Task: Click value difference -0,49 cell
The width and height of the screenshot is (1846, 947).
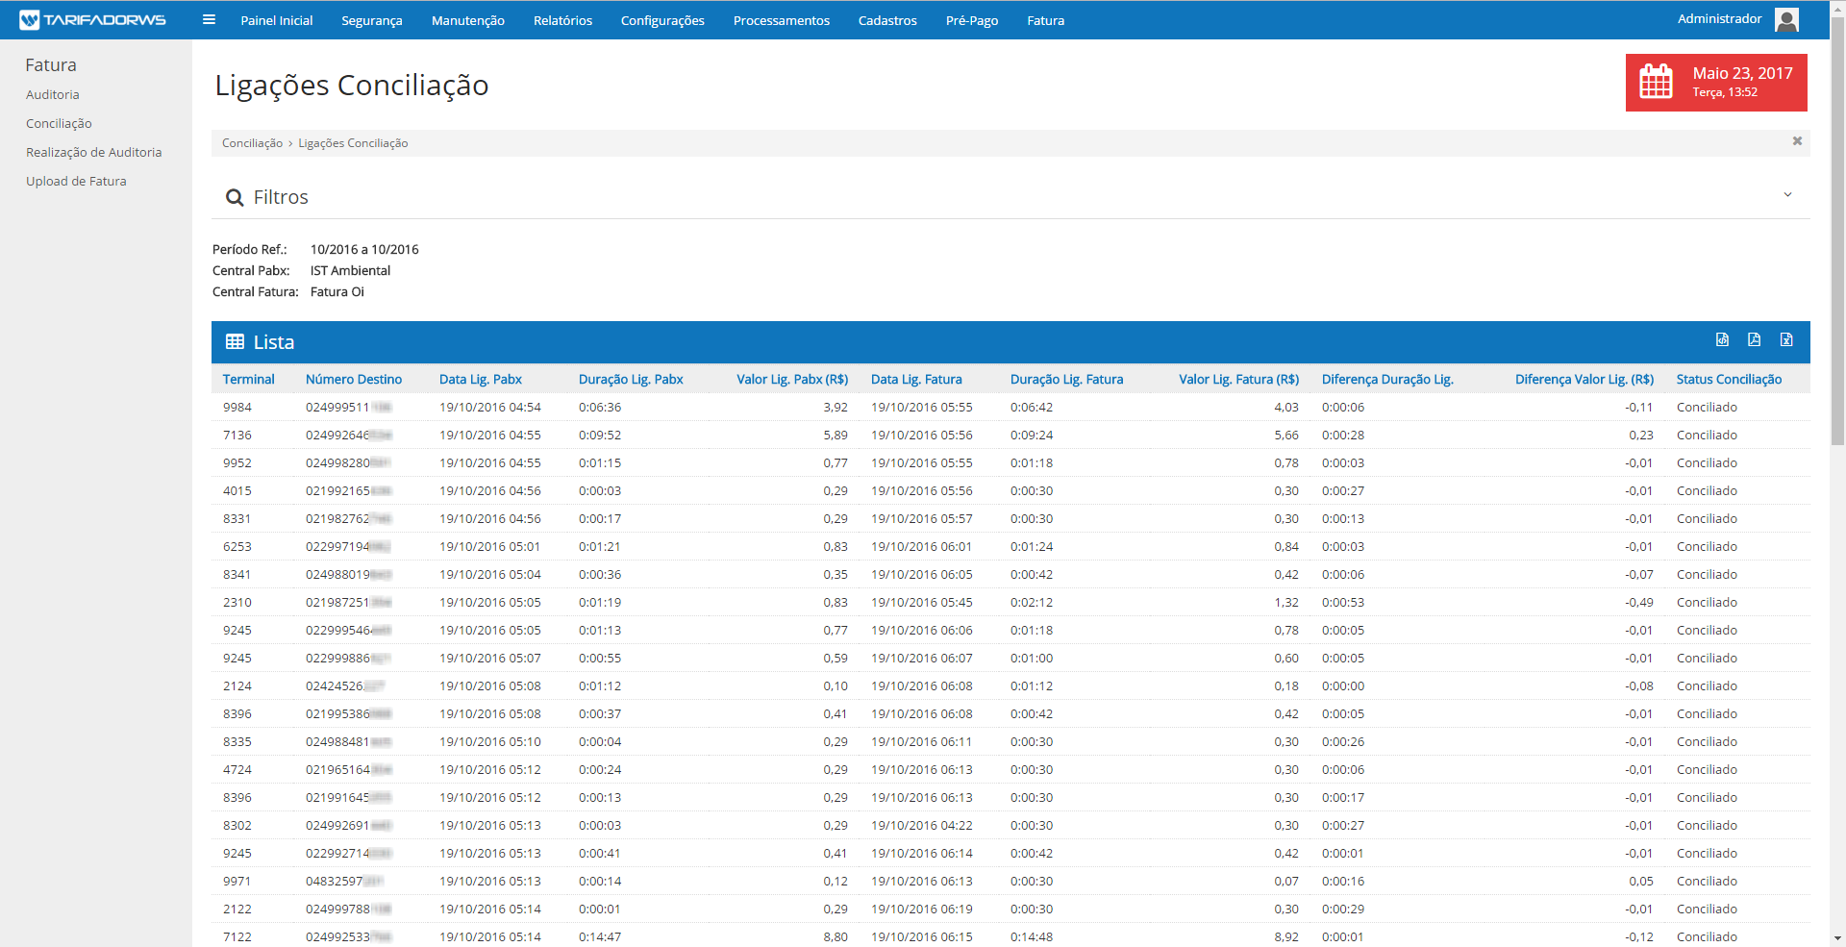Action: pyautogui.click(x=1639, y=602)
